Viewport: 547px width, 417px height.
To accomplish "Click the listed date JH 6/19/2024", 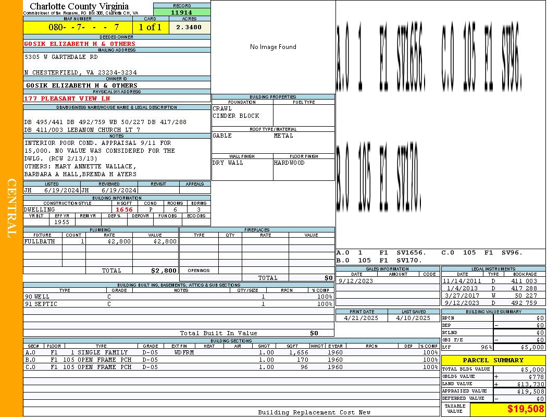I will [51, 191].
